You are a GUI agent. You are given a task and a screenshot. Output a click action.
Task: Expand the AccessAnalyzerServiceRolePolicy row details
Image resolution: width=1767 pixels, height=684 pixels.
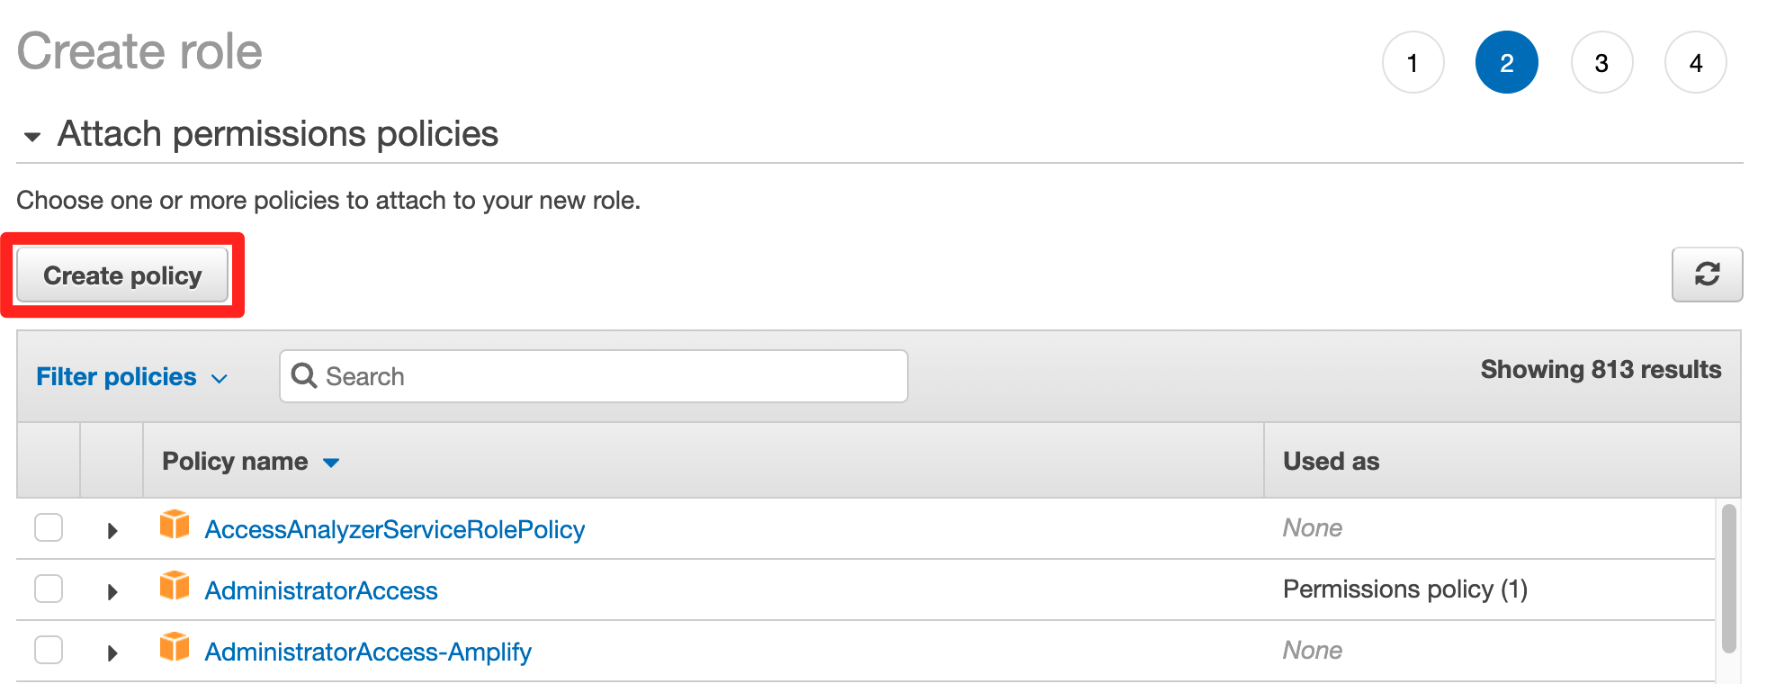click(x=112, y=531)
